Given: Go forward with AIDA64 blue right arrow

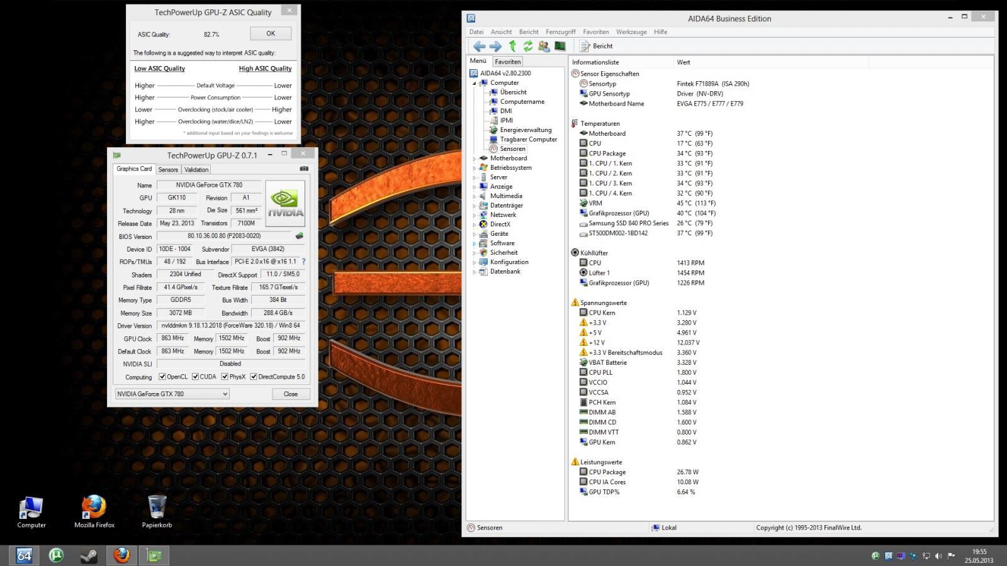Looking at the screenshot, I should point(495,46).
